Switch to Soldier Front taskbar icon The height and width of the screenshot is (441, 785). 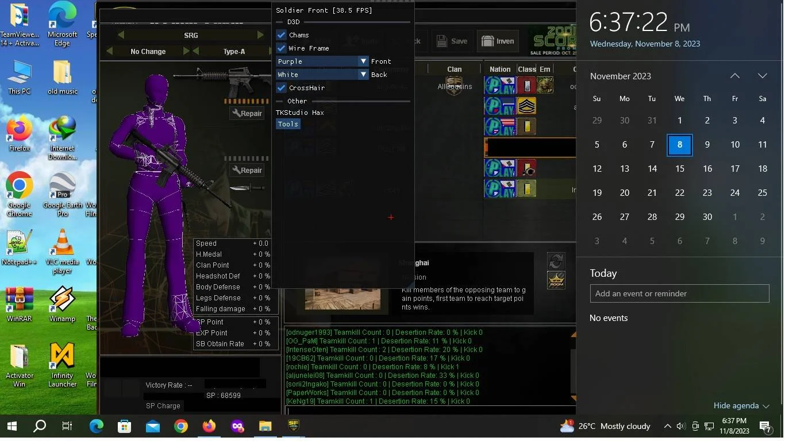(x=293, y=426)
